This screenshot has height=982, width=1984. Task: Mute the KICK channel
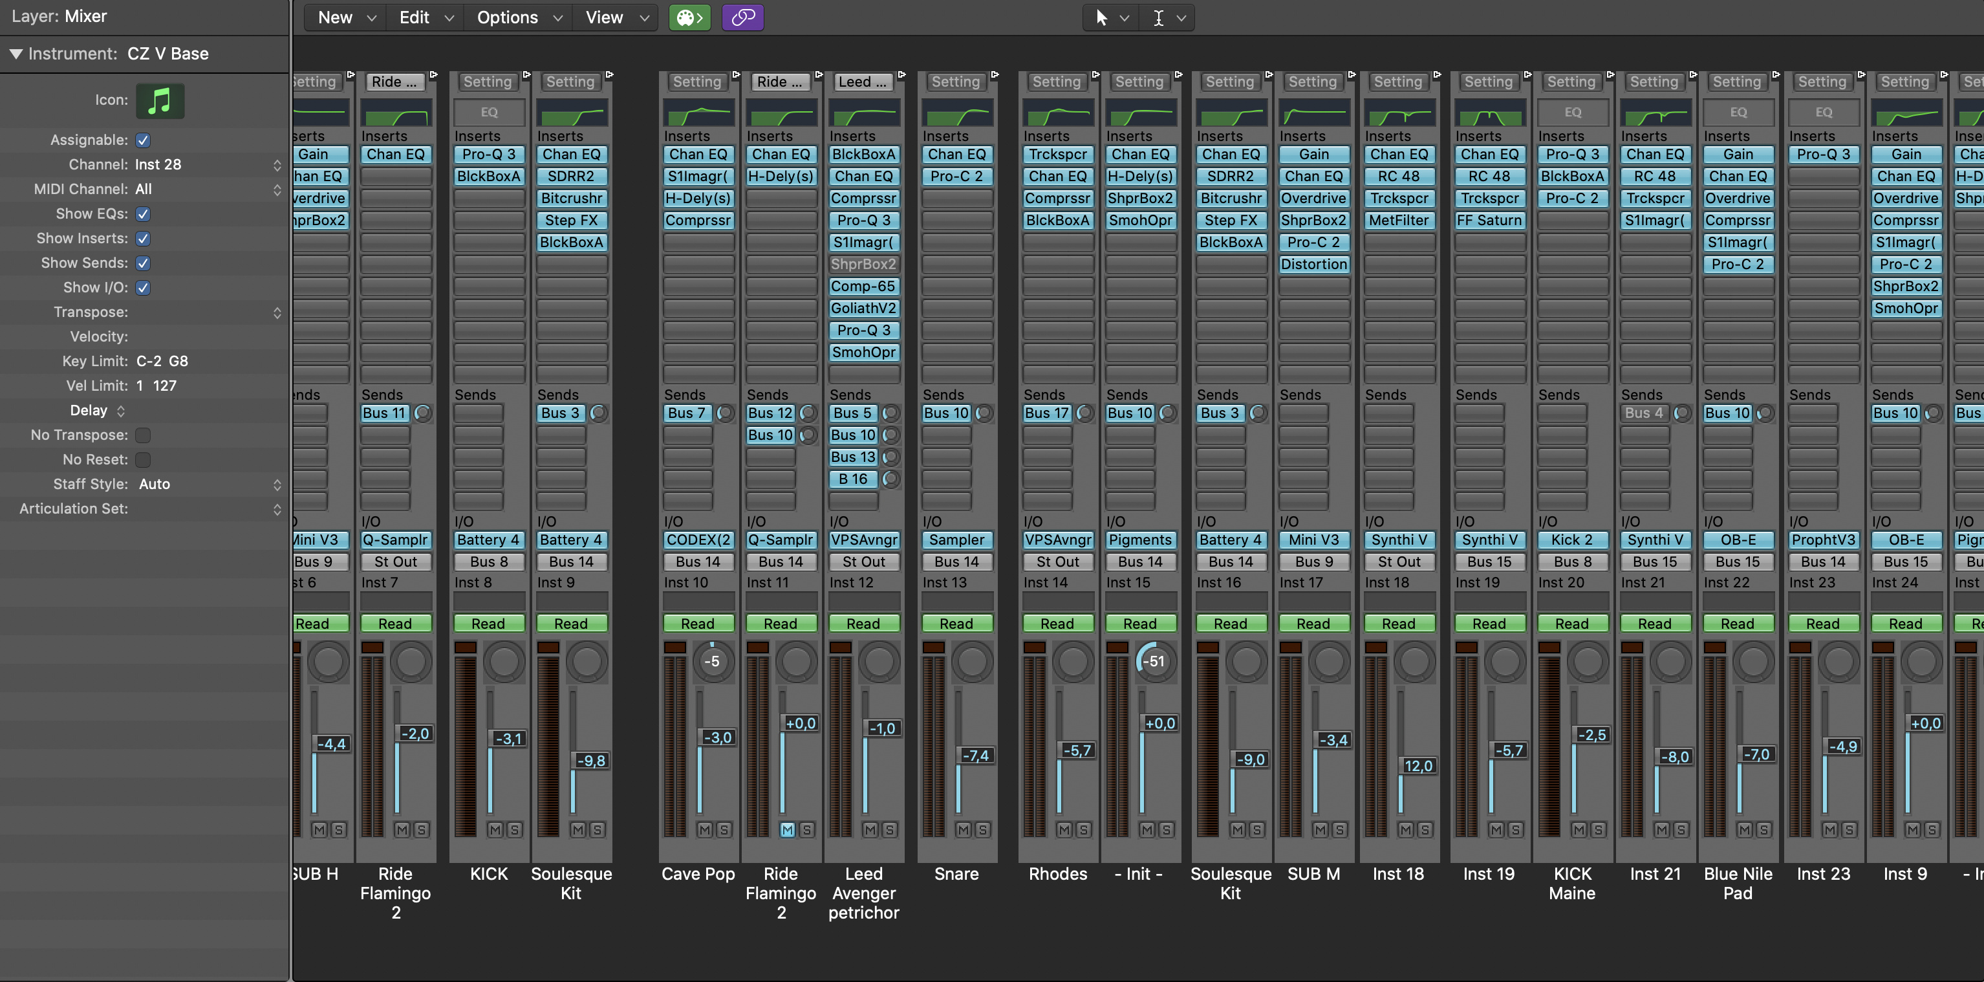[x=495, y=829]
